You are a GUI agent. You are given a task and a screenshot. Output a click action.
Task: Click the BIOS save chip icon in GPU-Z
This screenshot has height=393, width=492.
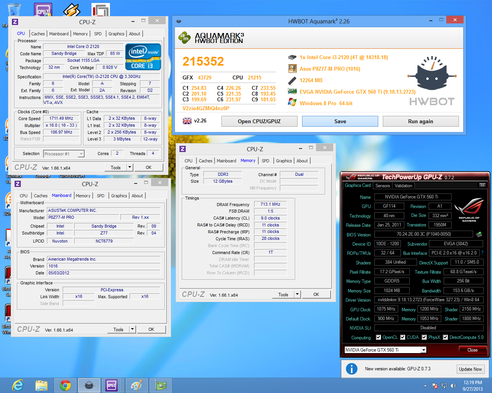coord(479,234)
